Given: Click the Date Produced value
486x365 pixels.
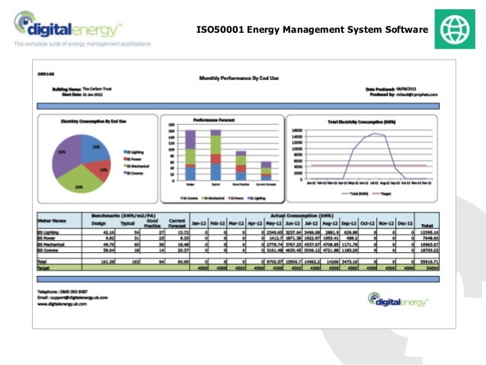Looking at the screenshot, I should [x=406, y=89].
